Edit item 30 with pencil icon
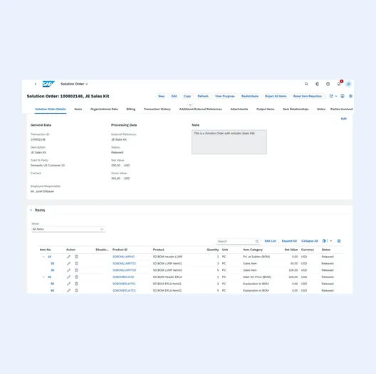Image resolution: width=376 pixels, height=374 pixels. click(x=68, y=270)
